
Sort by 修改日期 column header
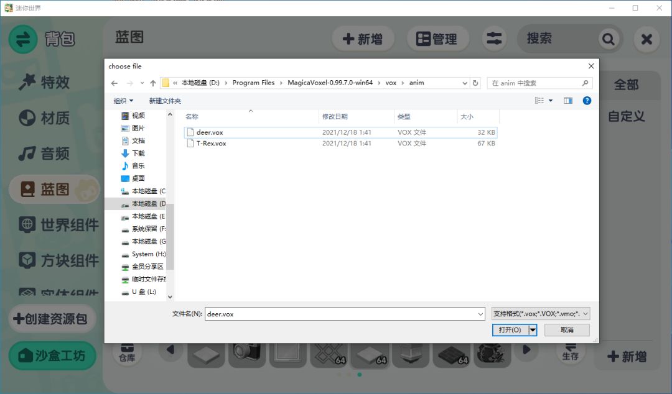point(356,116)
